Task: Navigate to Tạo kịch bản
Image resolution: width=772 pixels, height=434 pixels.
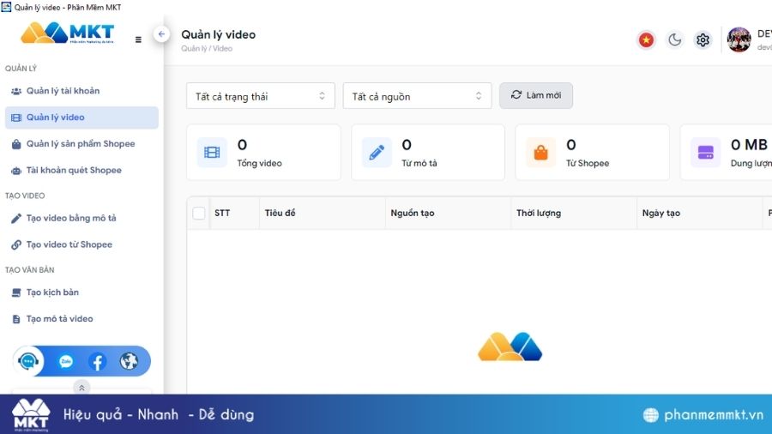Action: [81, 292]
